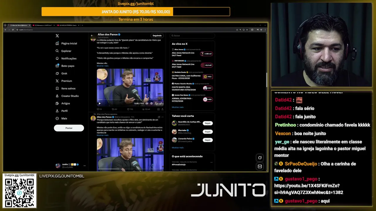Join JORNAL JOVEM PAN broadcast
Image resolution: width=376 pixels, height=211 pixels.
[x=208, y=100]
